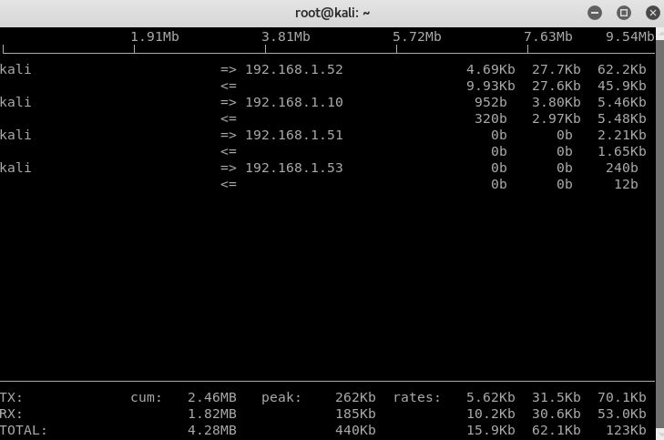Image resolution: width=664 pixels, height=440 pixels.
Task: Click total rate 15.9Kb
Action: tap(491, 430)
